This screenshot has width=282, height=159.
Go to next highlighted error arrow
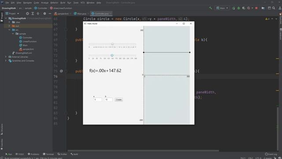tap(276, 19)
